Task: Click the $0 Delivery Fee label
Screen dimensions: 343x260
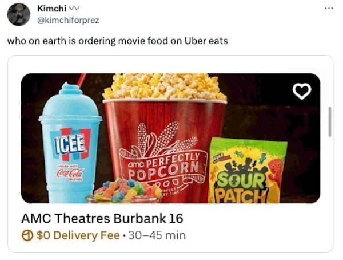Action: [x=78, y=235]
